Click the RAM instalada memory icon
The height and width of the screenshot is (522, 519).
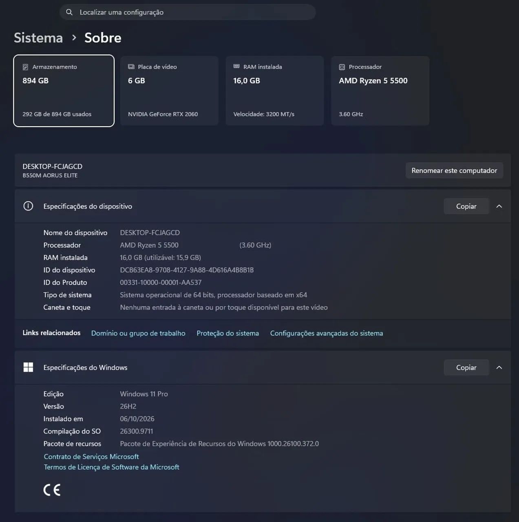236,66
